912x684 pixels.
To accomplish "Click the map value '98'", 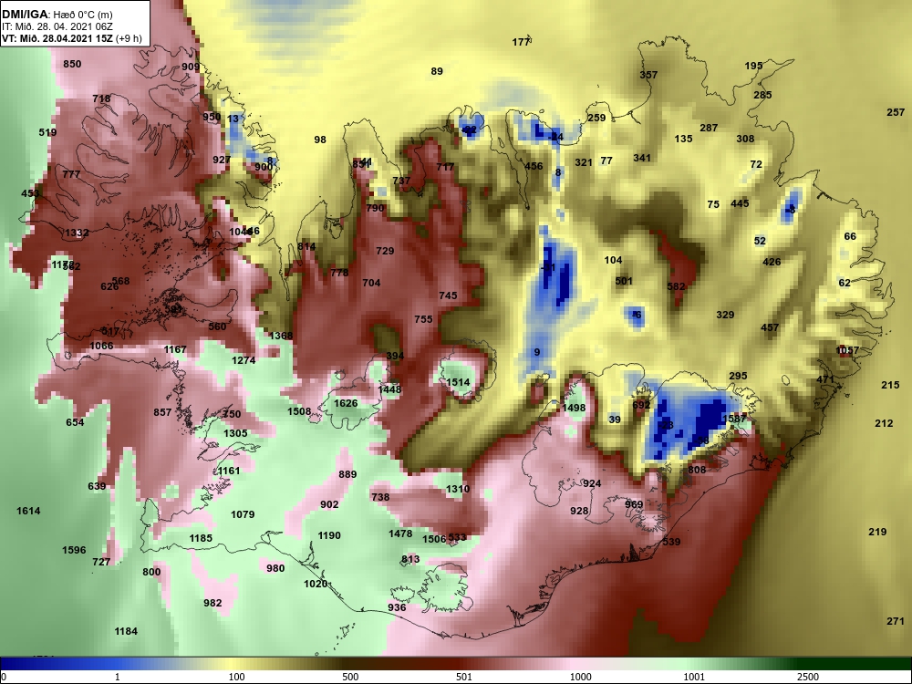I will 320,140.
